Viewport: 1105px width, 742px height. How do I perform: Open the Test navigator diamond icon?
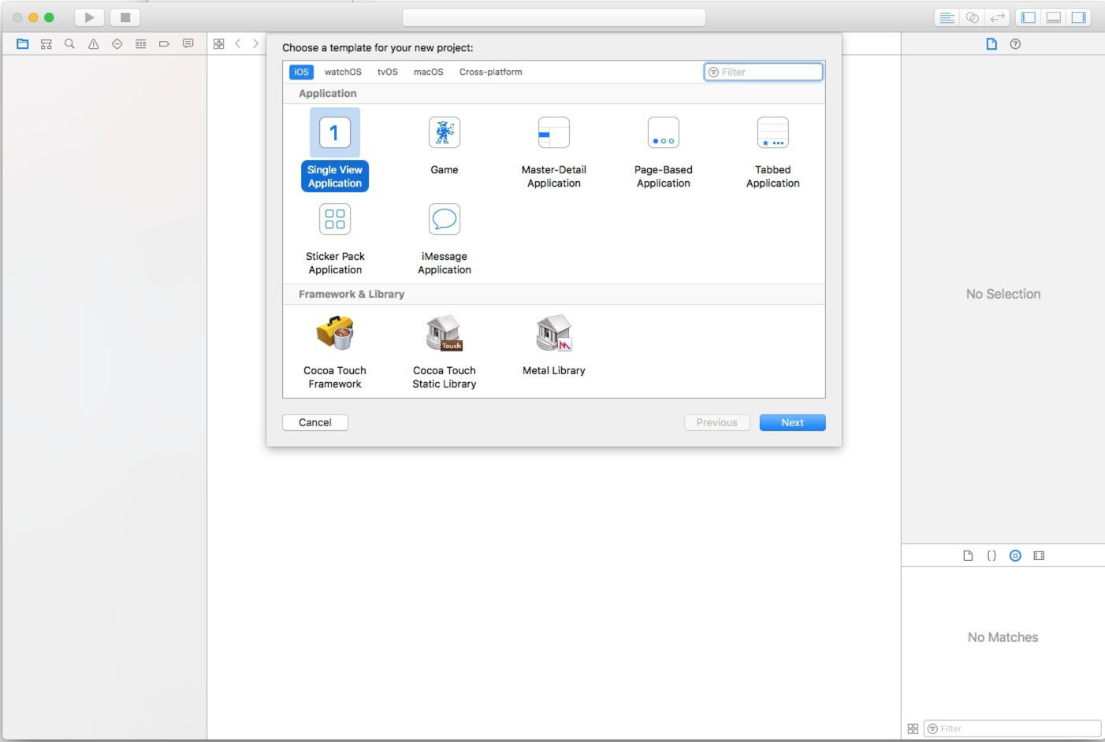117,44
